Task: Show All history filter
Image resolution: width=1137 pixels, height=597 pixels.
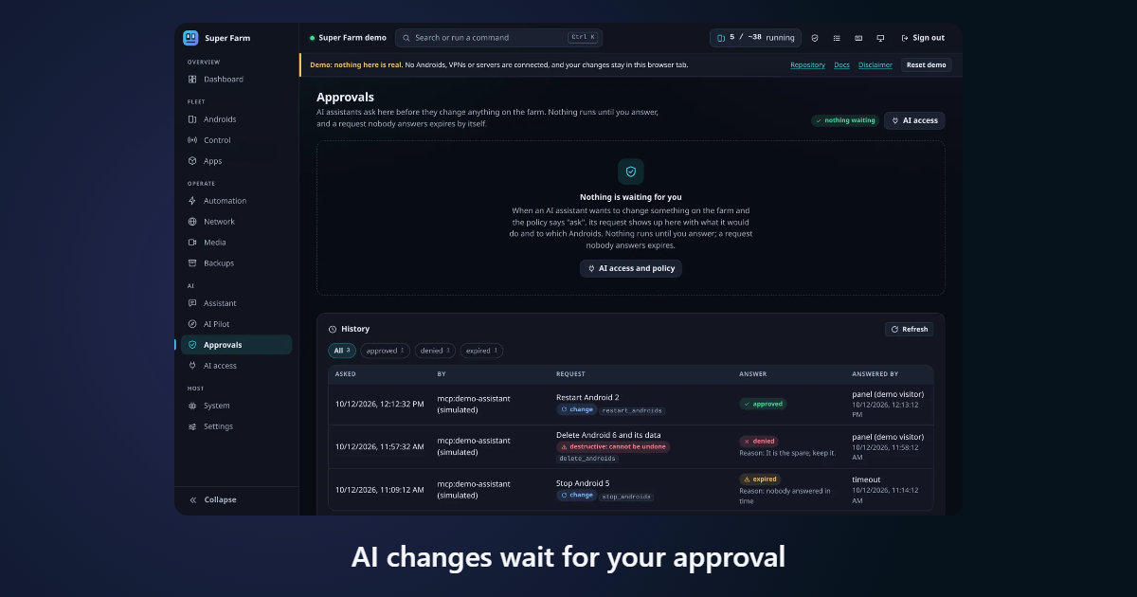Action: (x=342, y=351)
